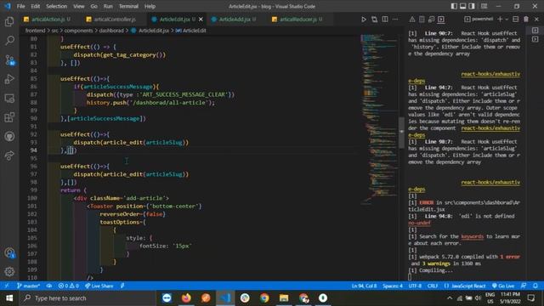Change indentation via Spaces: 4

coord(393,286)
